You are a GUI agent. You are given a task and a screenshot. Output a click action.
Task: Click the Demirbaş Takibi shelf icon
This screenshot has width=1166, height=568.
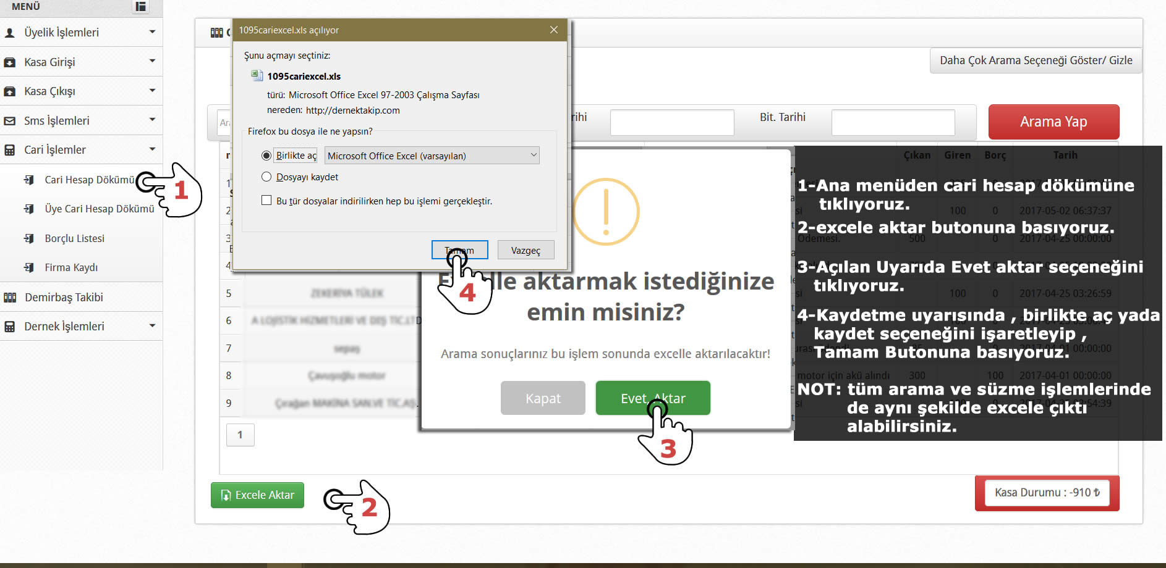(10, 298)
